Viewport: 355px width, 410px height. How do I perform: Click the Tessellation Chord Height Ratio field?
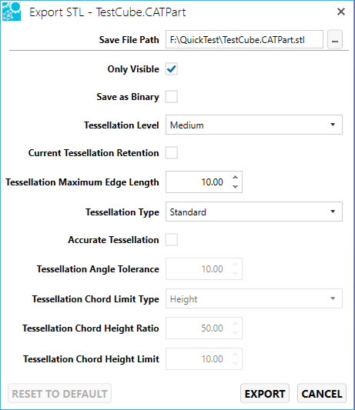tap(204, 328)
